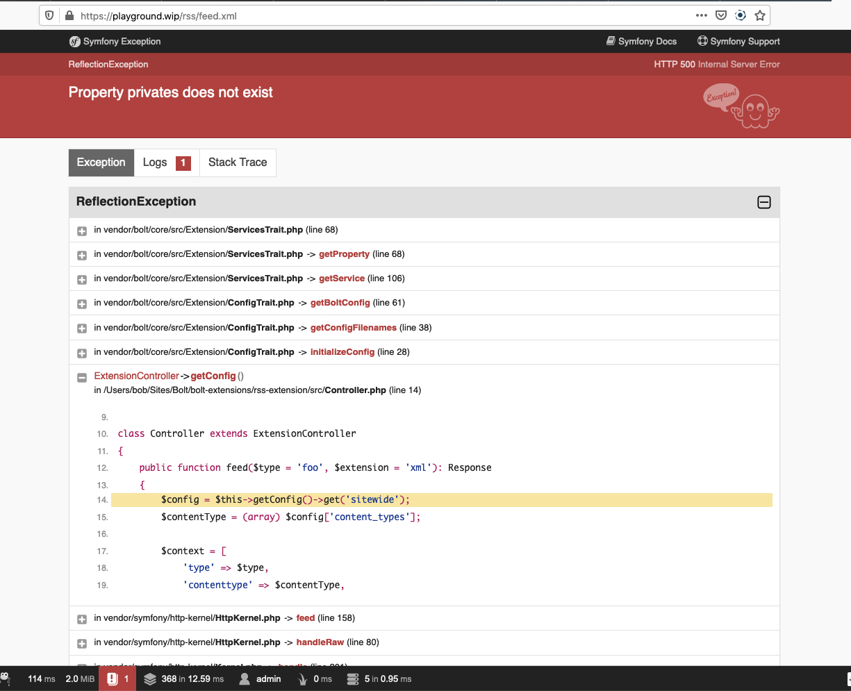851x691 pixels.
Task: Click code line 12 public function feed
Action: pyautogui.click(x=315, y=467)
